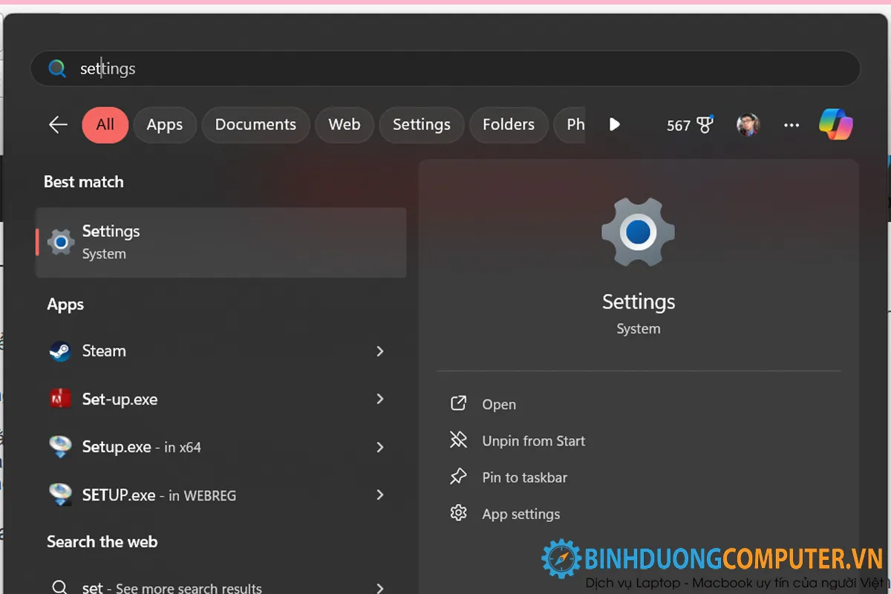Image resolution: width=891 pixels, height=594 pixels.
Task: Open Set-up.exe application
Action: pyautogui.click(x=120, y=399)
